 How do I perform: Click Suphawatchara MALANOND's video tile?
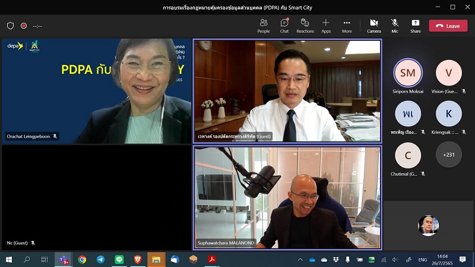click(x=287, y=198)
